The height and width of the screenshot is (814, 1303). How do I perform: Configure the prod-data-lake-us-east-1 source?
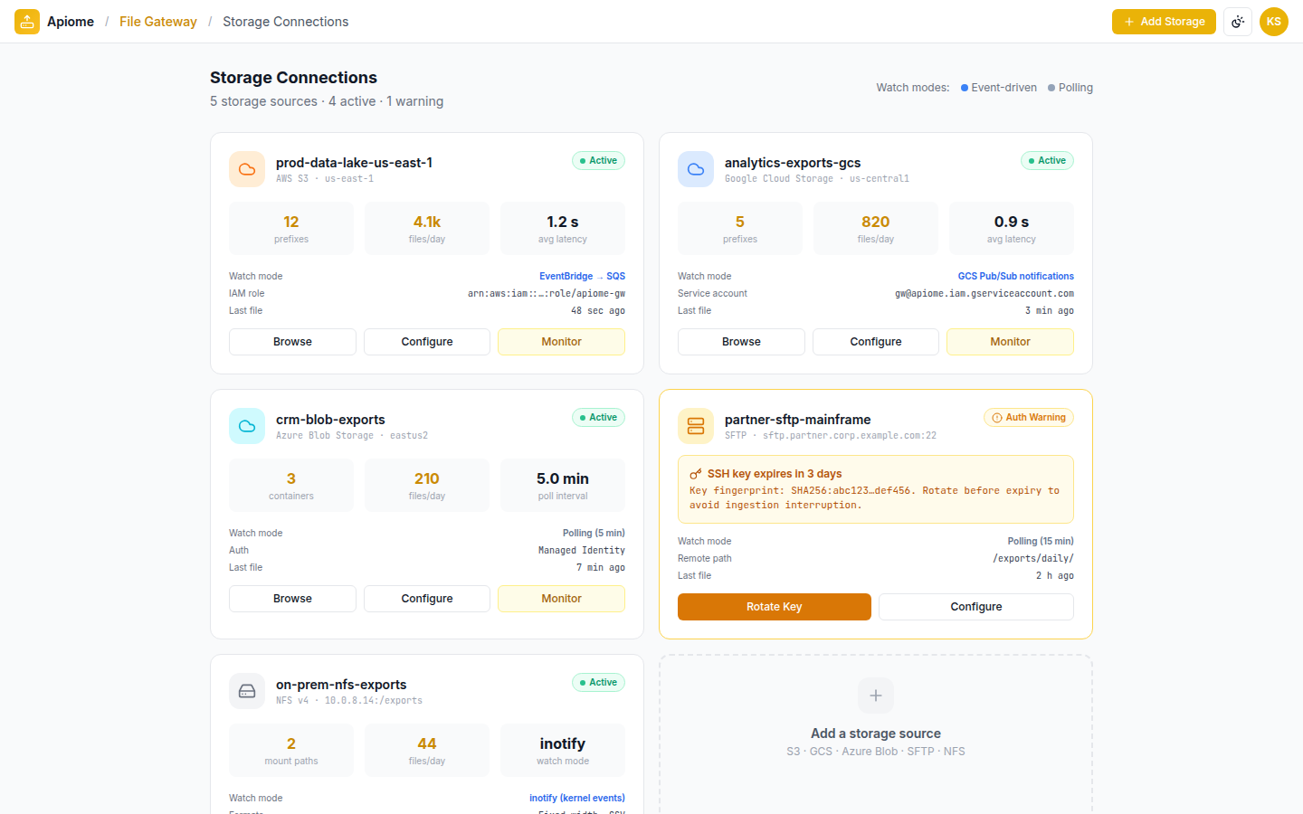427,342
